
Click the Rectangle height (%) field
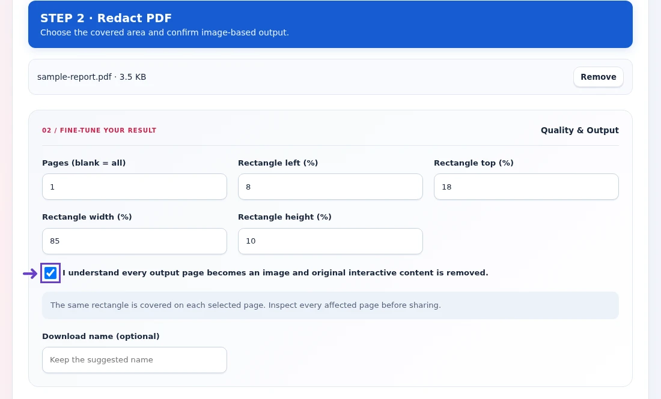pos(330,241)
